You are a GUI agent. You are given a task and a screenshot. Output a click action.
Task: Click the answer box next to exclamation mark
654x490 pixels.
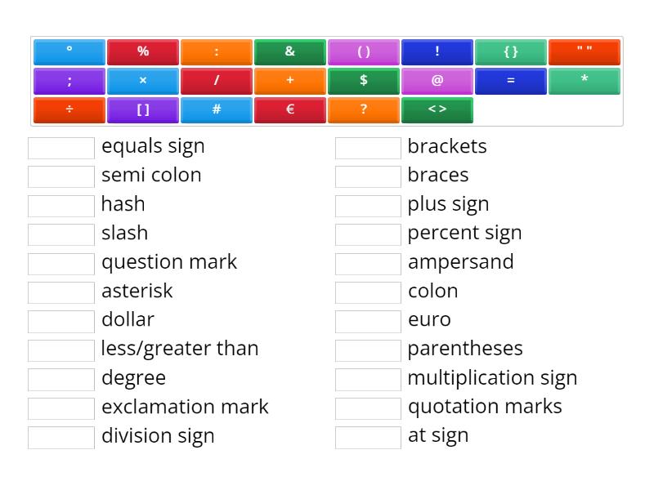(60, 406)
